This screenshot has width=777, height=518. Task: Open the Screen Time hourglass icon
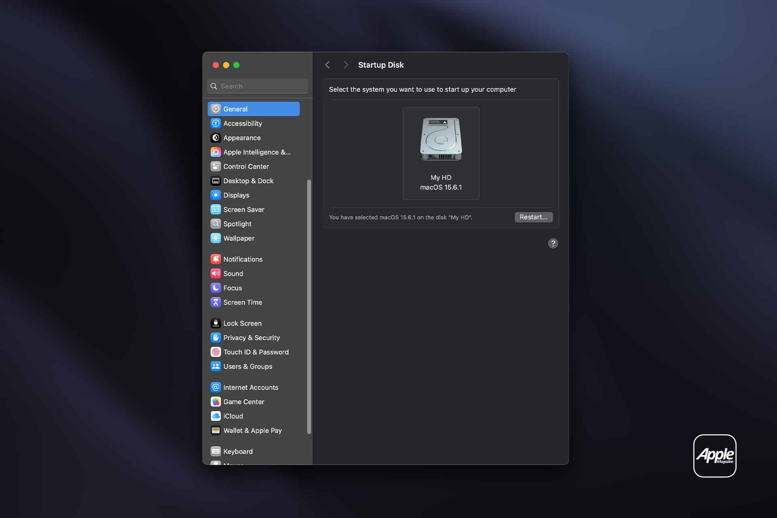(x=216, y=302)
